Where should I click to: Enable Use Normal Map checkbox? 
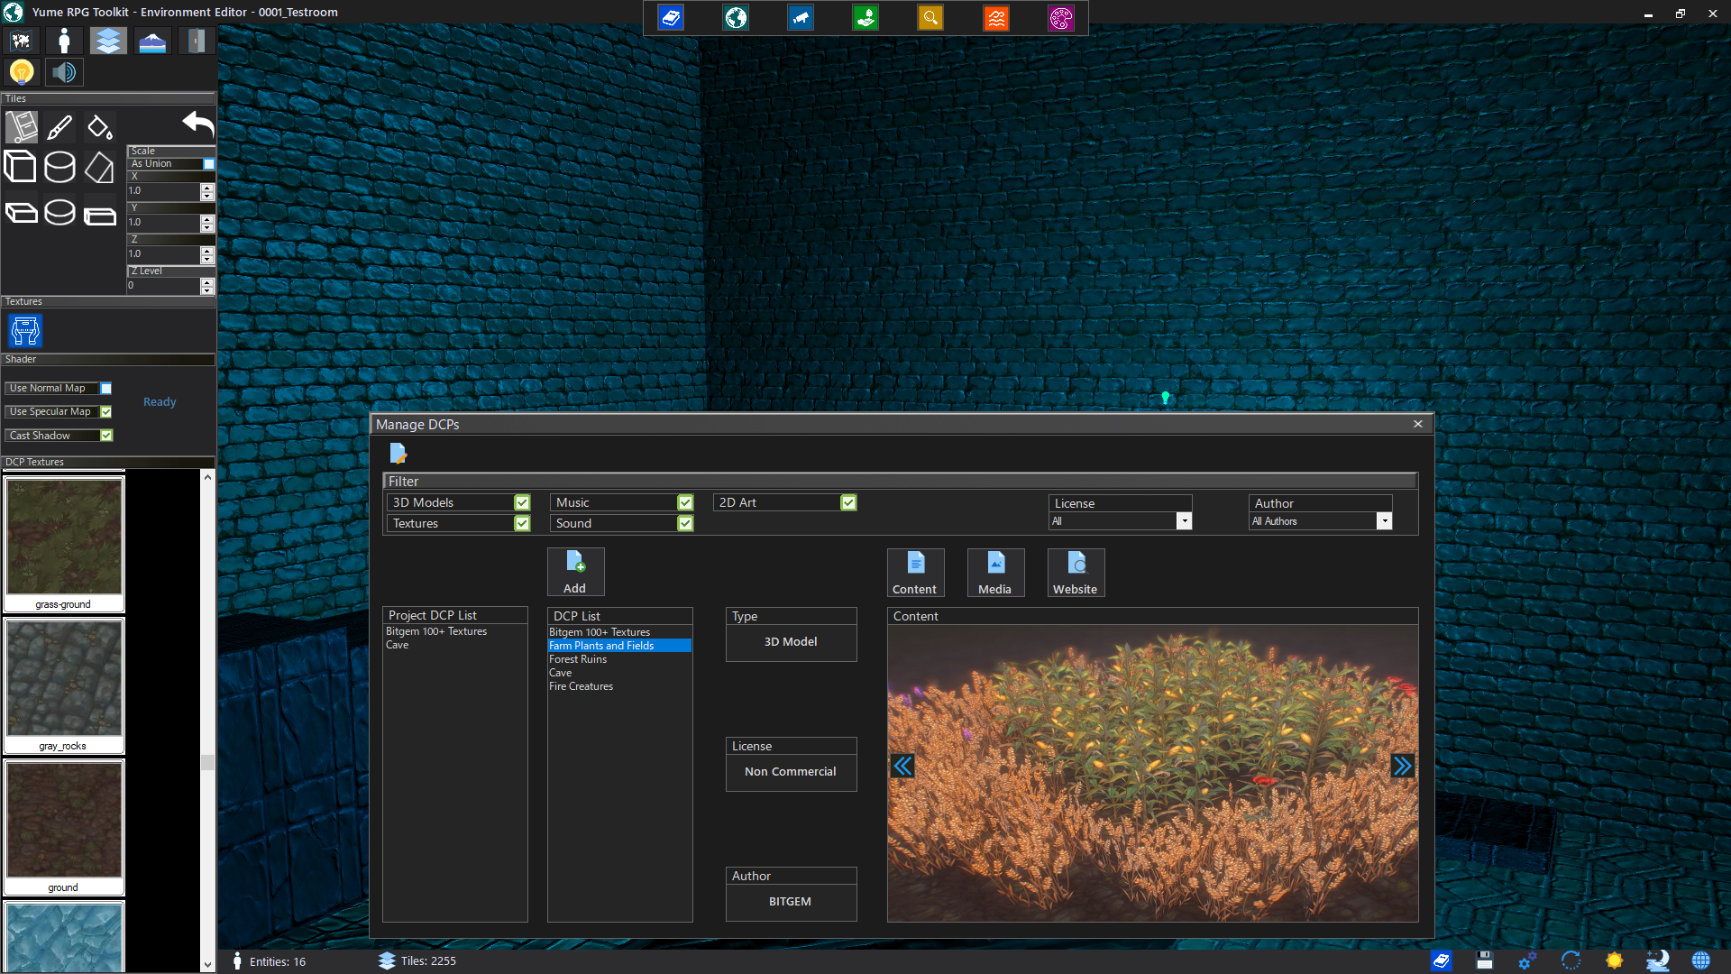tap(106, 389)
